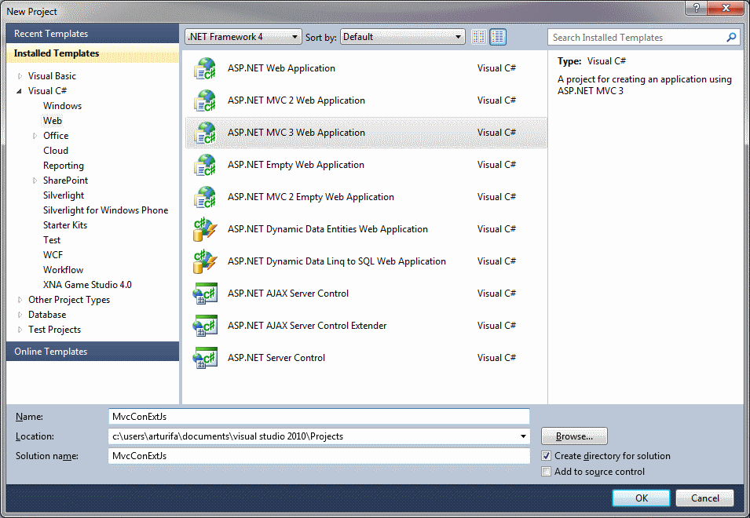750x518 pixels.
Task: Click the AJAX Server Control Extender icon
Action: point(205,326)
